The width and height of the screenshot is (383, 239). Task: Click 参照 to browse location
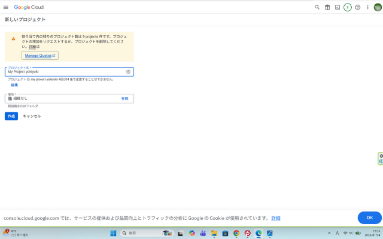pyautogui.click(x=124, y=98)
